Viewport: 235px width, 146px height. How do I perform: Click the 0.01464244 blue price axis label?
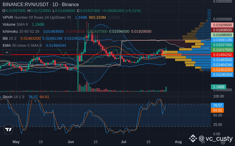pos(222,65)
